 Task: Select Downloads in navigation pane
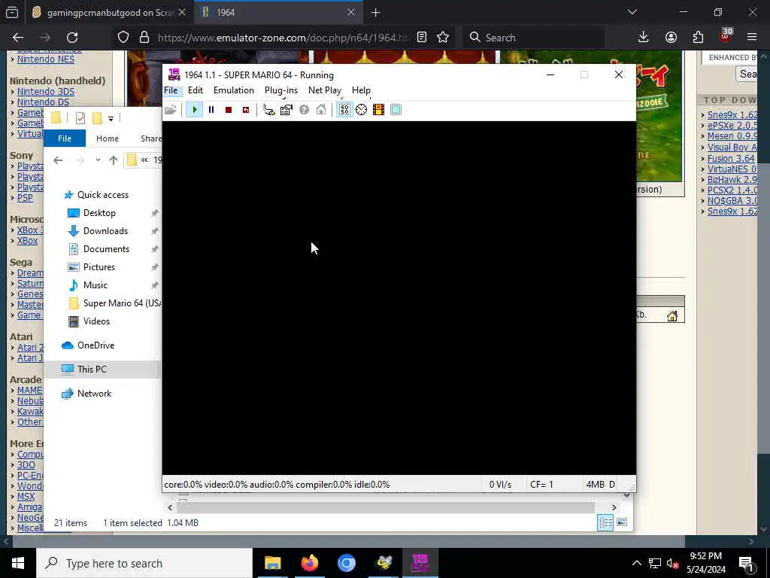105,231
